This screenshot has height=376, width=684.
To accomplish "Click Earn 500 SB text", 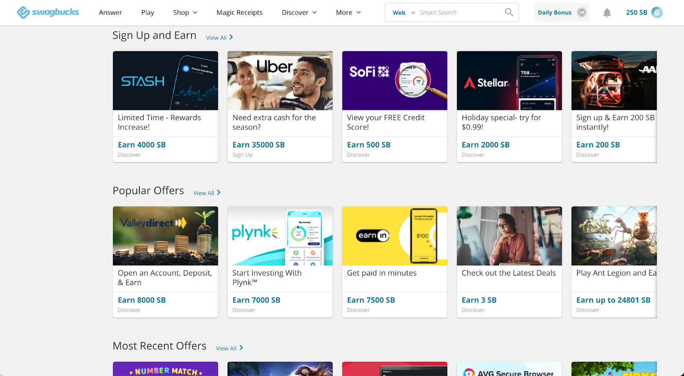I will [369, 145].
